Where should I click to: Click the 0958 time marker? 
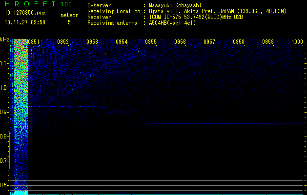[x=239, y=42]
